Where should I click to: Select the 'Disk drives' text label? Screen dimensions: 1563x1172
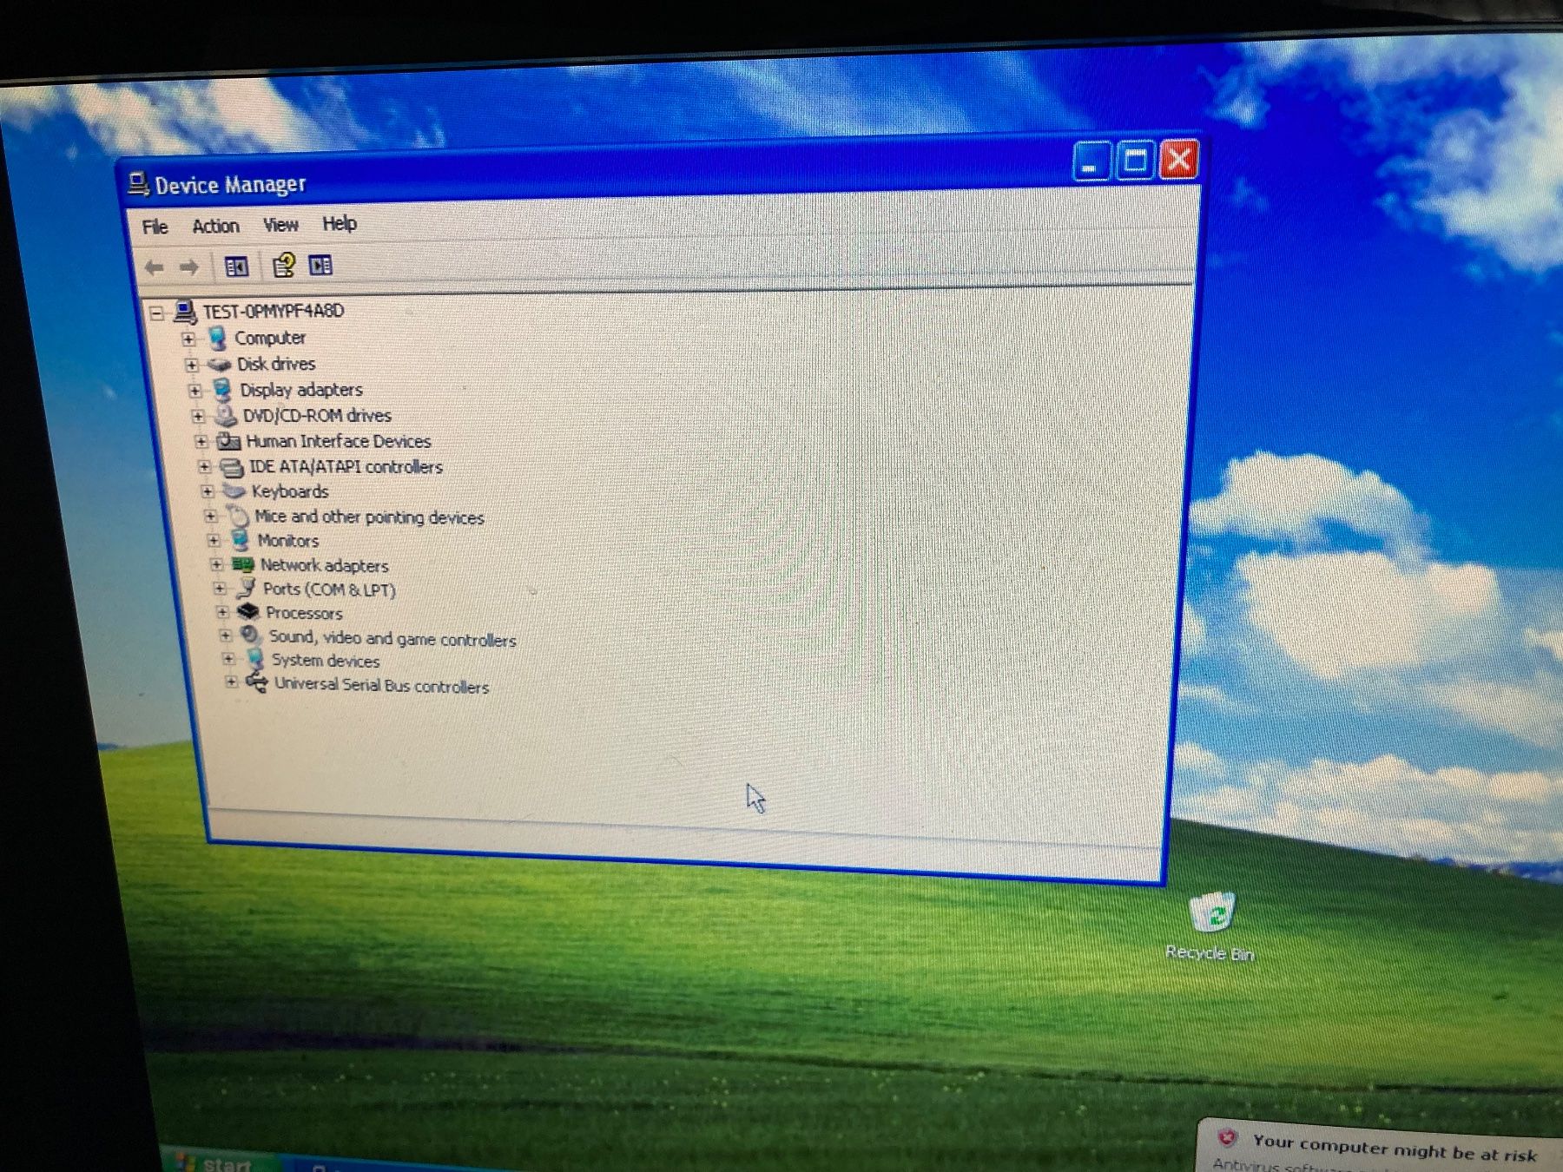pos(276,364)
